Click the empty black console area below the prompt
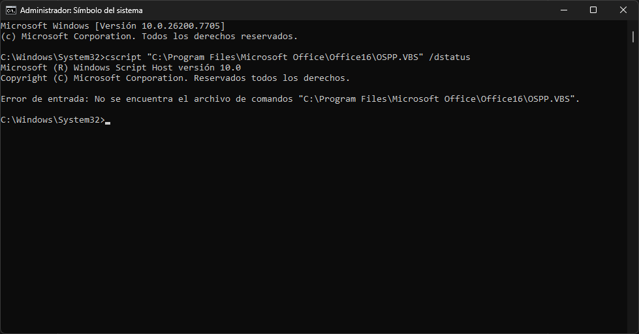 coord(314,228)
